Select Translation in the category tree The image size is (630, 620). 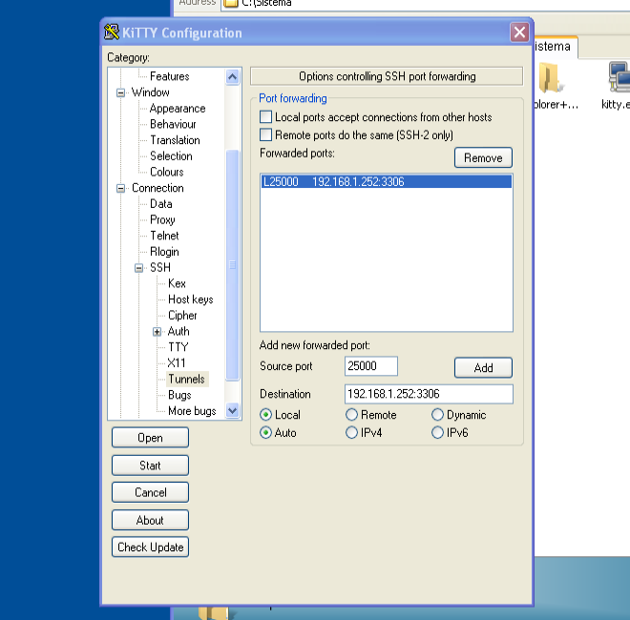tap(175, 140)
